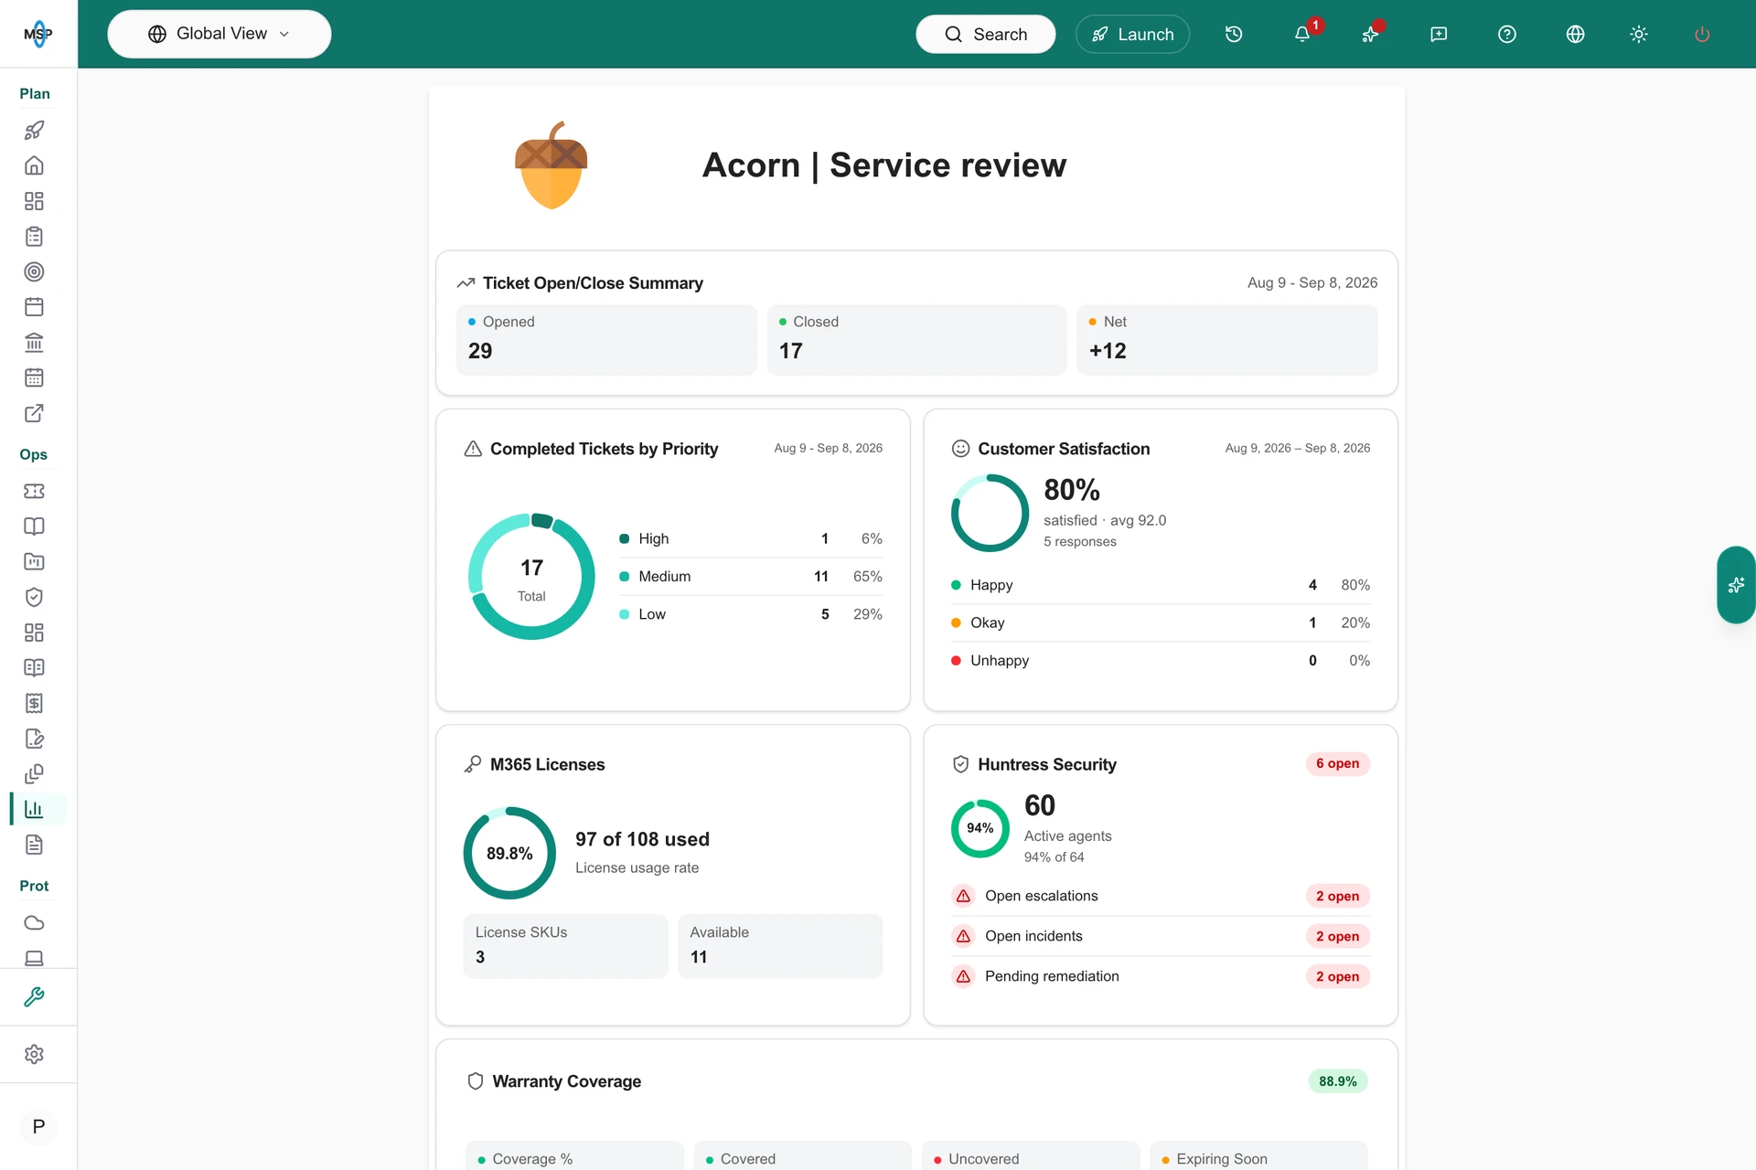The image size is (1756, 1170).
Task: Click the Pending remediation row
Action: point(1161,976)
